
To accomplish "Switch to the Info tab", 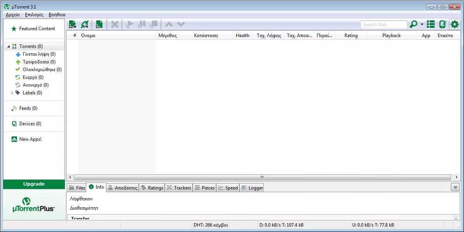I will [96, 187].
